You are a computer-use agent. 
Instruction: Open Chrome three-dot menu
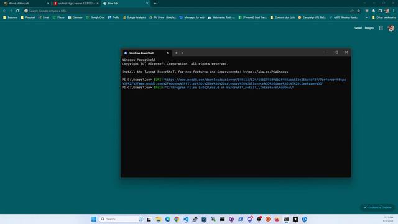(x=394, y=11)
